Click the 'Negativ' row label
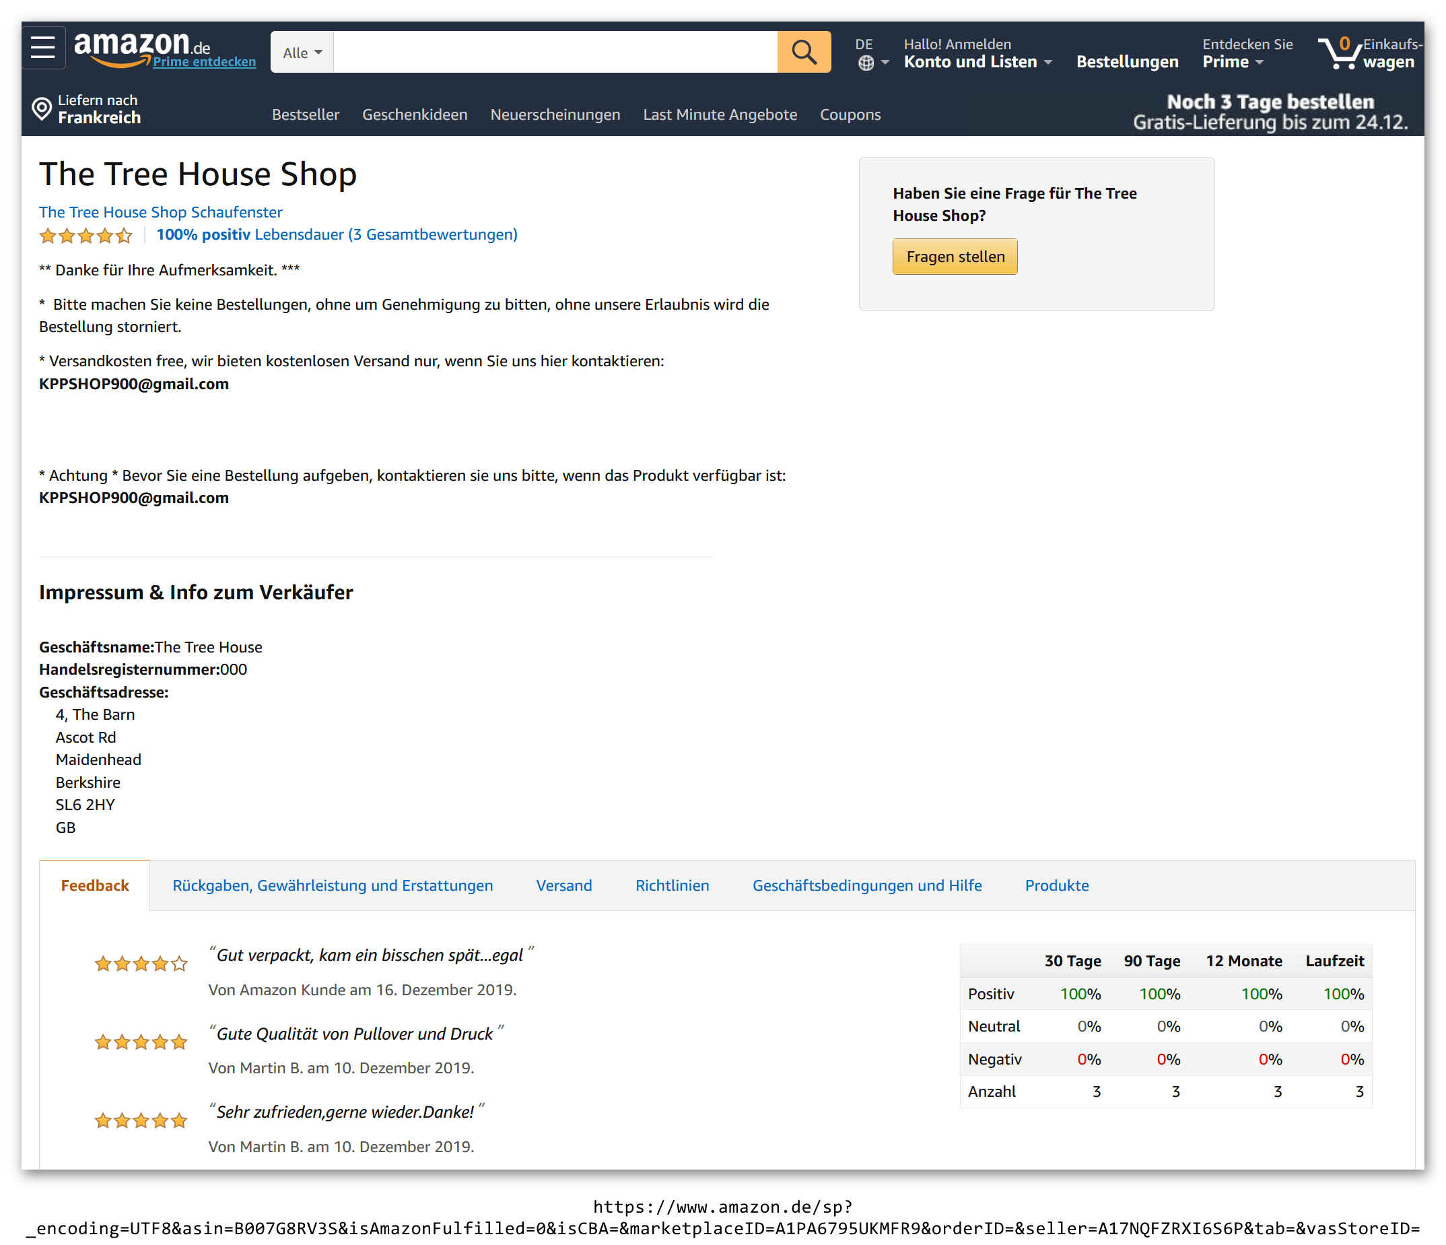This screenshot has width=1446, height=1245. point(994,1059)
